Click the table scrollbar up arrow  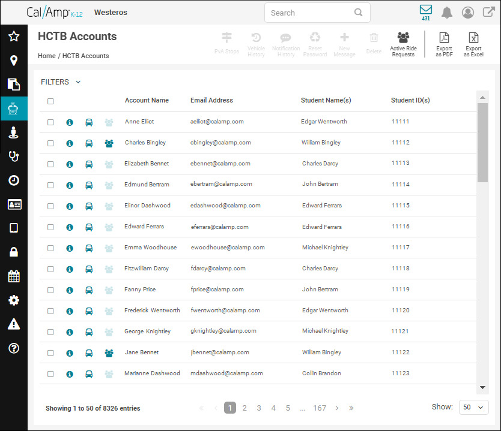coord(482,97)
